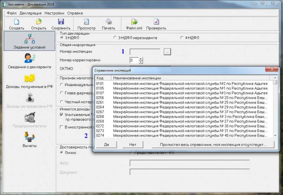This screenshot has height=195, width=283.
Task: Select 3-НДФЛ нерезидента radio button
Action: click(115, 38)
